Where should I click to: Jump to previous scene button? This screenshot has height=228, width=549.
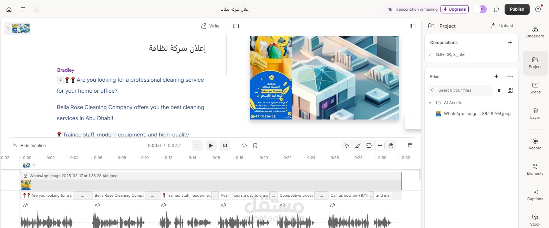tap(197, 146)
